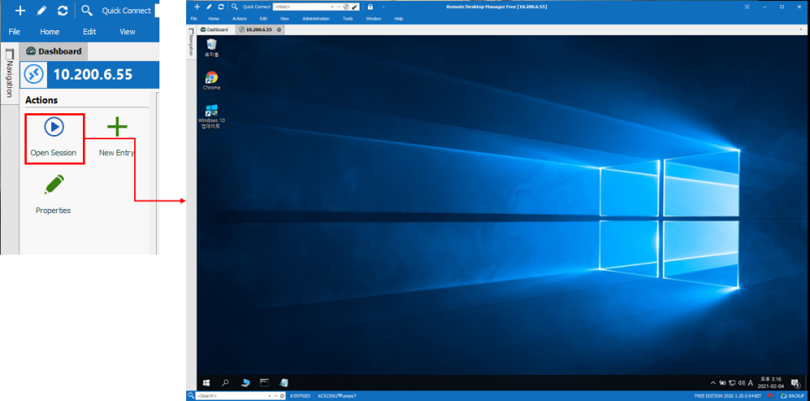Viewport: 810px width, 401px height.
Task: Click the notepad-style icon on remote taskbar
Action: coord(283,383)
